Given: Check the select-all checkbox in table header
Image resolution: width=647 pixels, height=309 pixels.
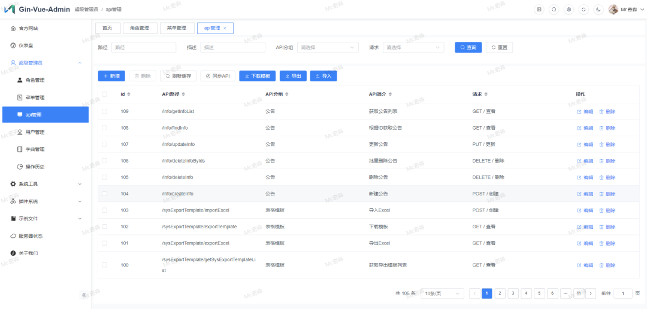Looking at the screenshot, I should point(105,94).
